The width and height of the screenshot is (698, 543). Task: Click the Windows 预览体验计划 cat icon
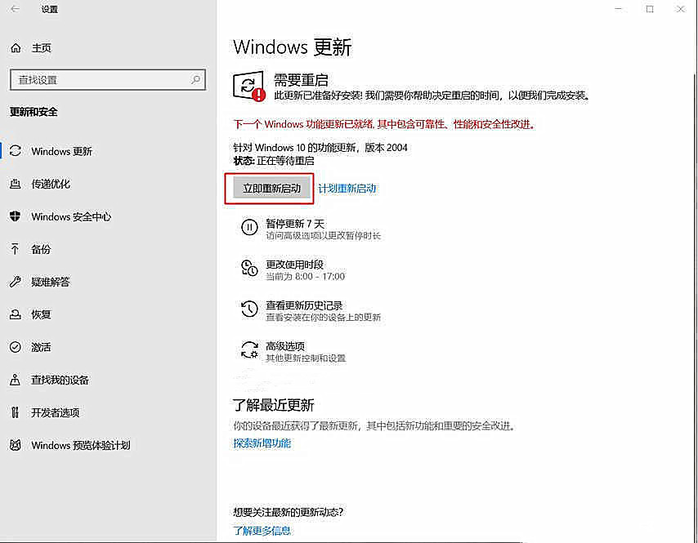click(16, 445)
